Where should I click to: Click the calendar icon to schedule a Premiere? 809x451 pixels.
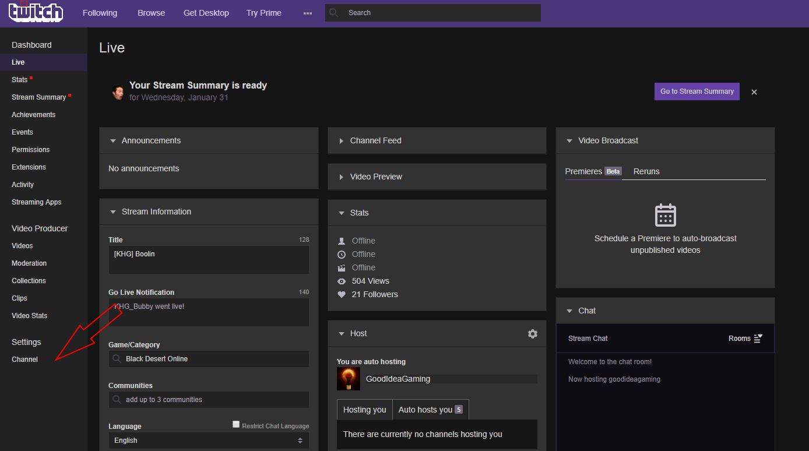coord(665,215)
